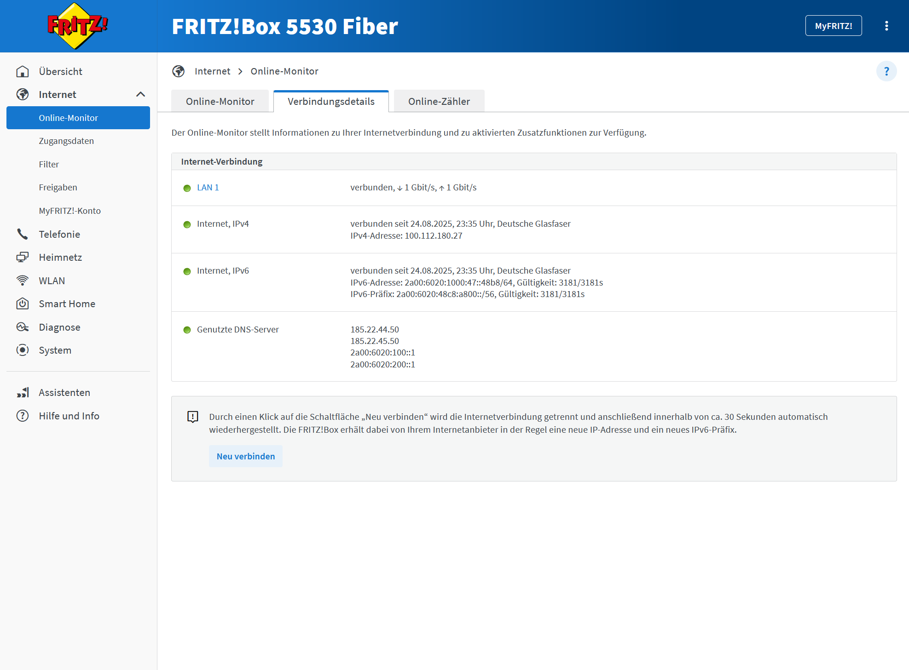Switch to the Online-Monitor tab
This screenshot has width=909, height=670.
tap(220, 101)
